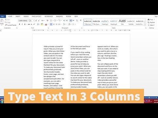The image size is (158, 118).
Task: Switch to the DESIGN tab
Action: coord(26,16)
